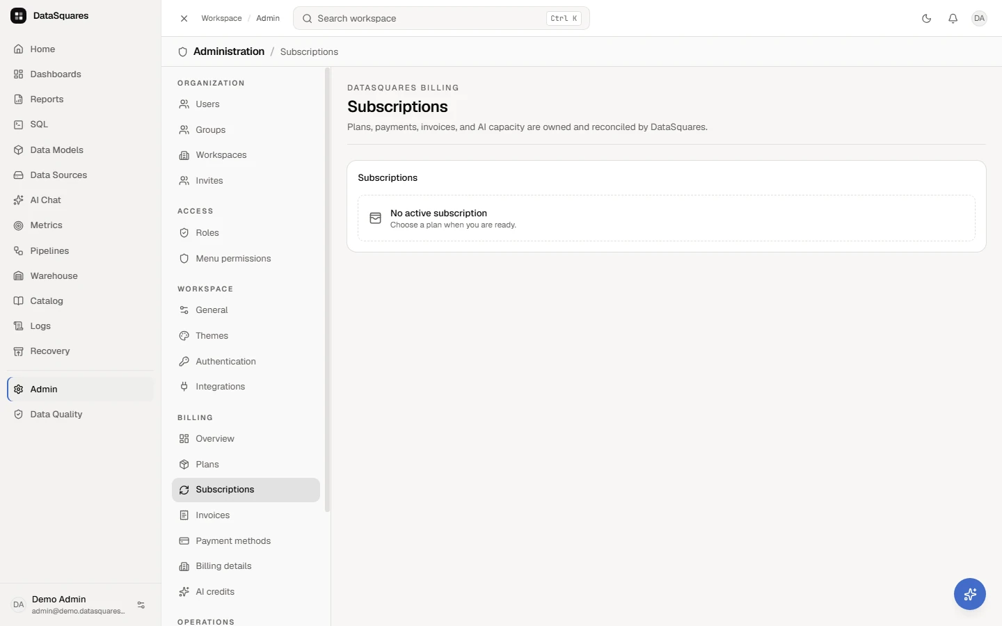Open Payment methods page

246,541
